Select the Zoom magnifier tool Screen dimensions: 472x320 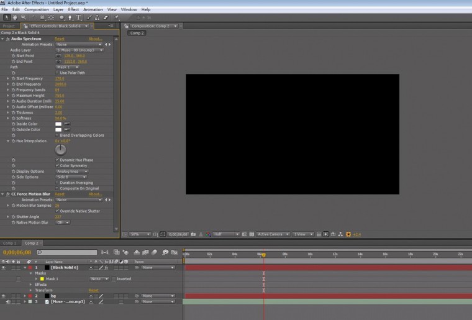tap(24, 17)
